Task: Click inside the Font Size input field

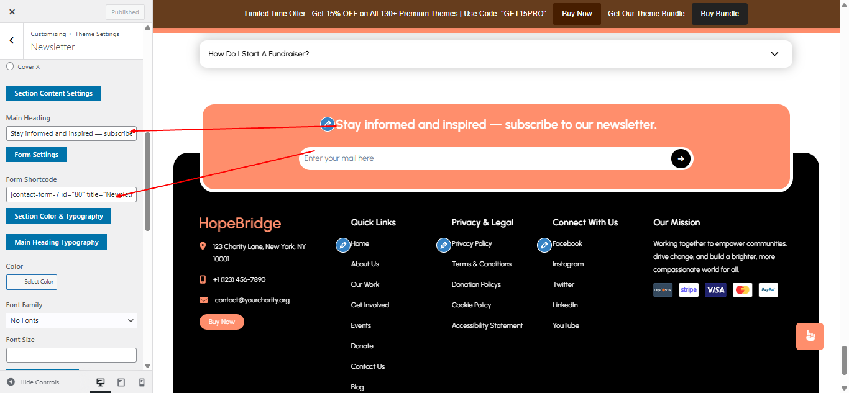Action: [x=71, y=355]
